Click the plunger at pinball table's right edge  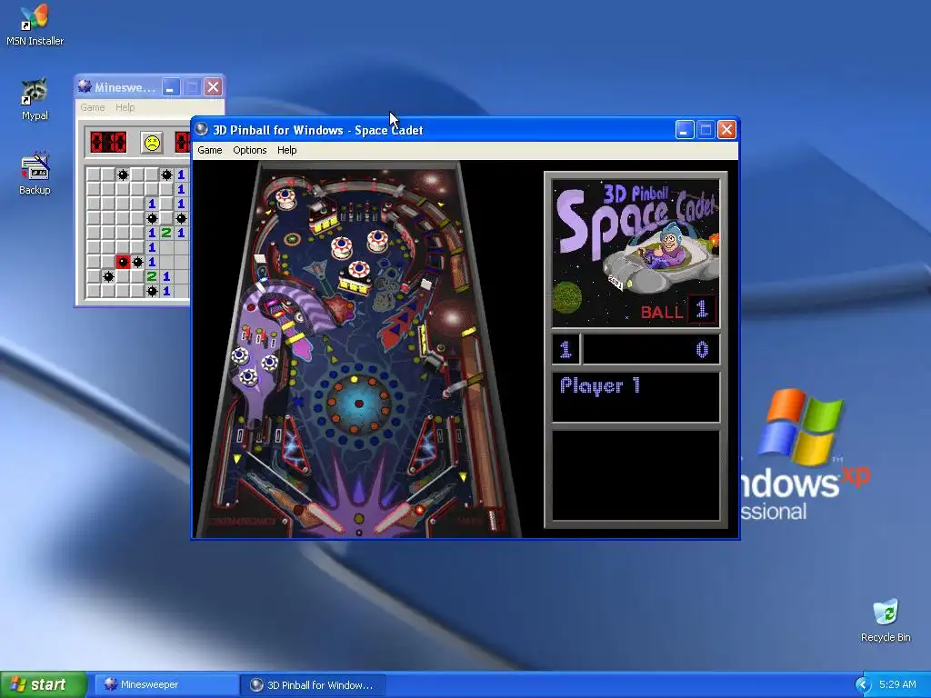click(x=492, y=519)
